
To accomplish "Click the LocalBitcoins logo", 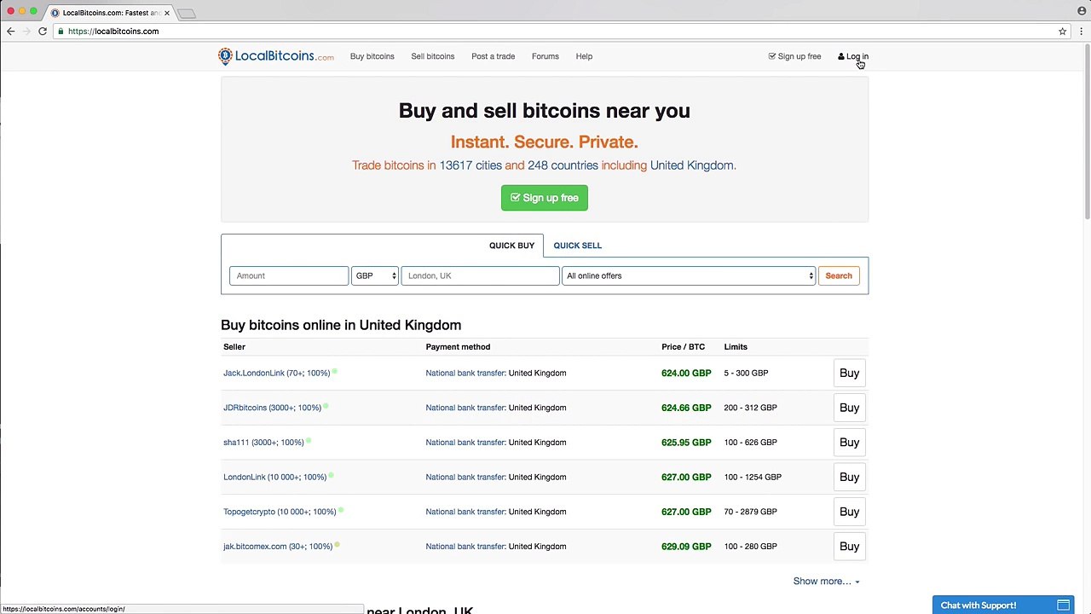I will (275, 56).
